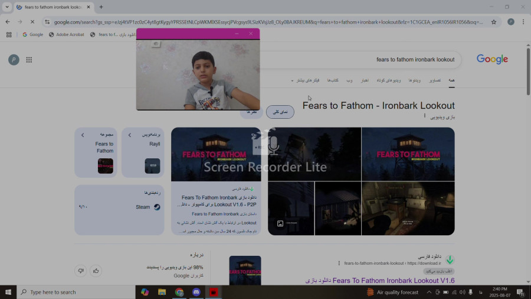Switch to the وب web tab
The width and height of the screenshot is (531, 299).
[x=349, y=81]
